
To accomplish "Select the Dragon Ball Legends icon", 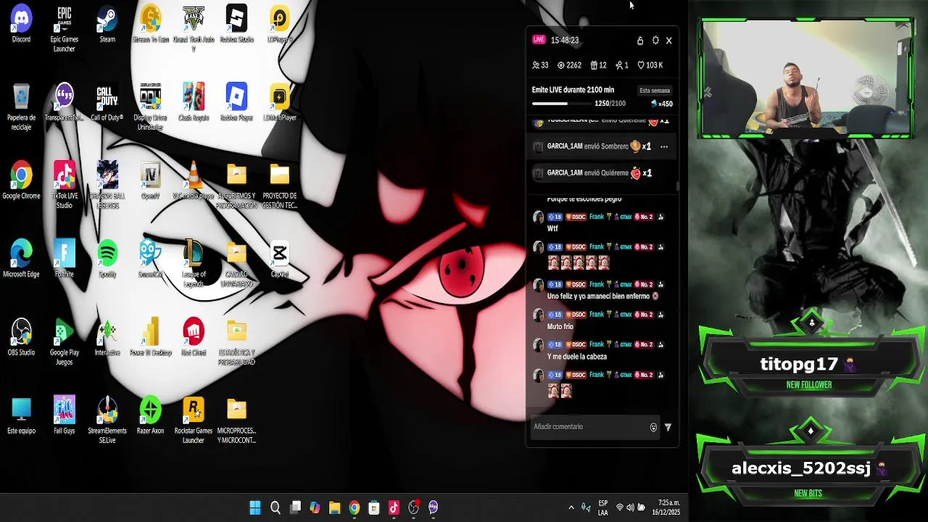I will coord(107,186).
